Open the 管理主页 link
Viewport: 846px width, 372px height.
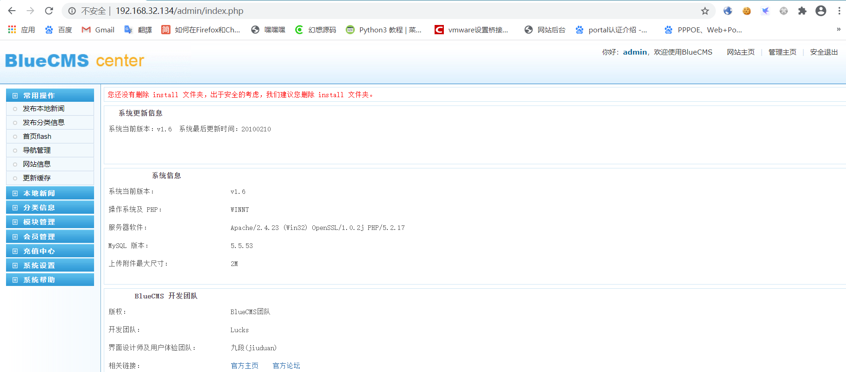[x=782, y=52]
